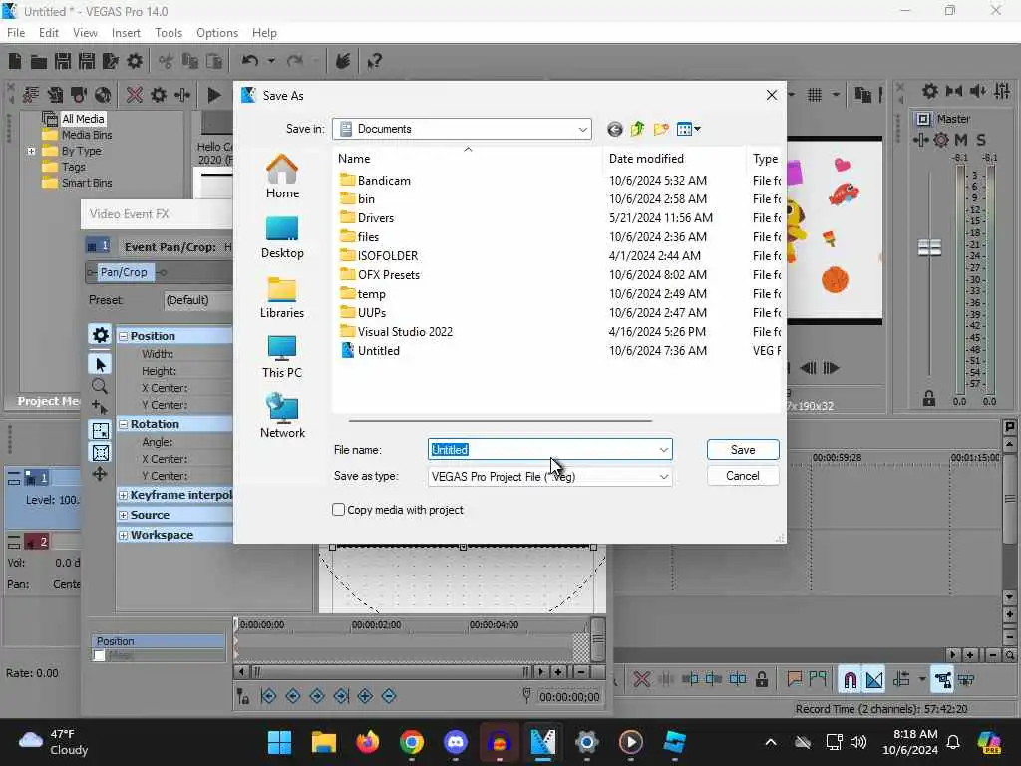Open the File name dropdown arrow
Screen dimensions: 1021x766
coord(663,450)
